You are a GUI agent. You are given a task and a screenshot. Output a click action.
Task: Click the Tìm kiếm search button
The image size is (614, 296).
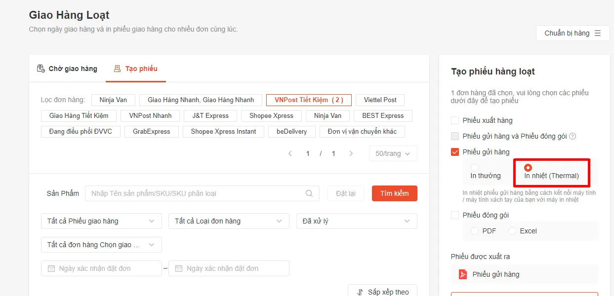(395, 193)
